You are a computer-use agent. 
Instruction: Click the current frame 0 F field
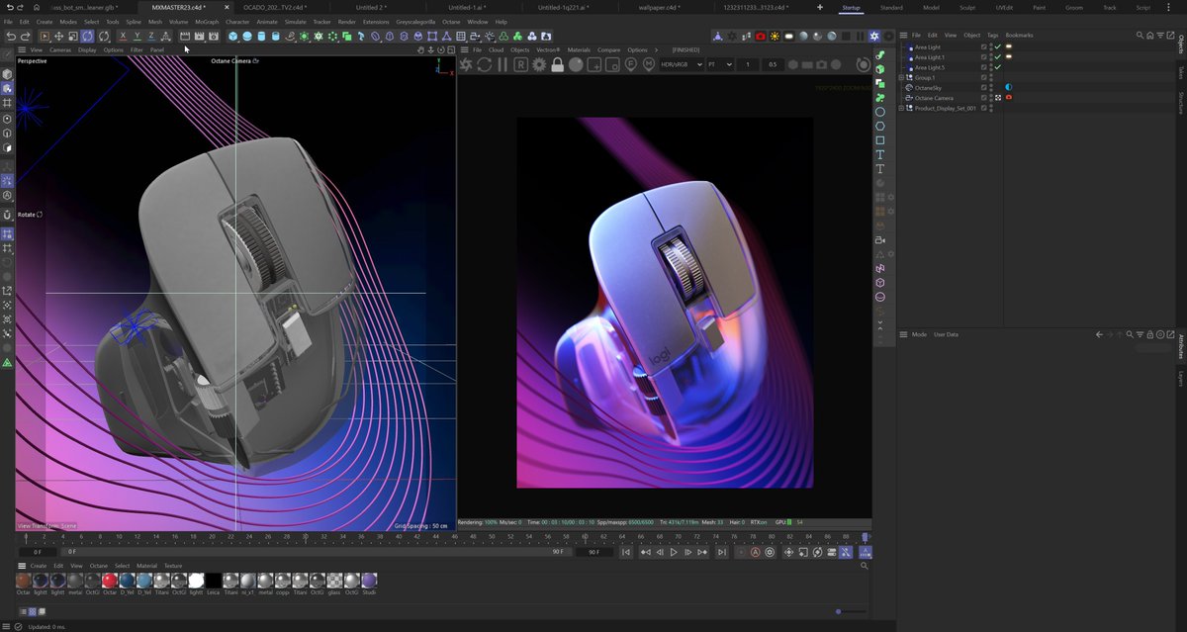pyautogui.click(x=38, y=552)
